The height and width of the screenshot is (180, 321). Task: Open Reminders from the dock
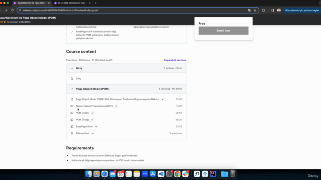(x=129, y=174)
